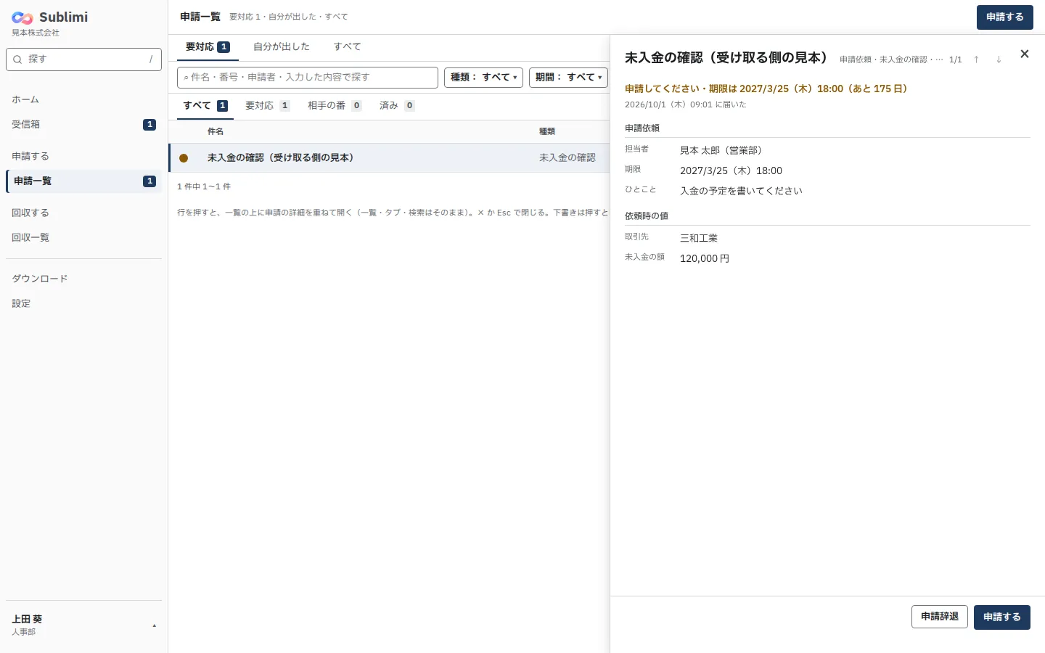Screen dimensions: 1045x653
Task: Open 回収する in the sidebar
Action: [83, 213]
